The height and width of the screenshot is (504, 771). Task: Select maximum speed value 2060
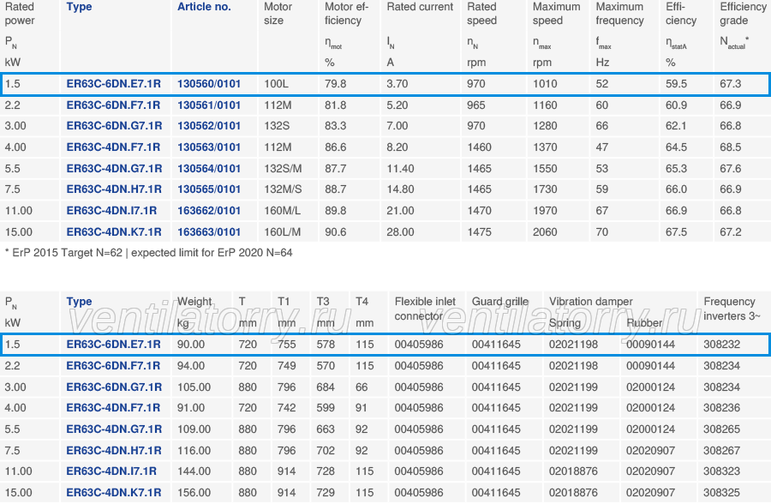pyautogui.click(x=546, y=231)
